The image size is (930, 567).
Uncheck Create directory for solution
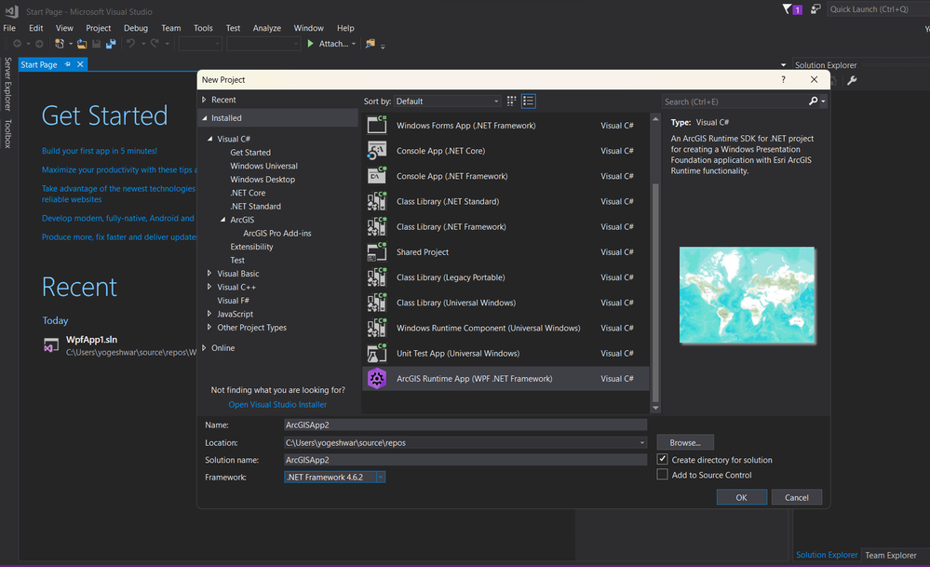663,460
